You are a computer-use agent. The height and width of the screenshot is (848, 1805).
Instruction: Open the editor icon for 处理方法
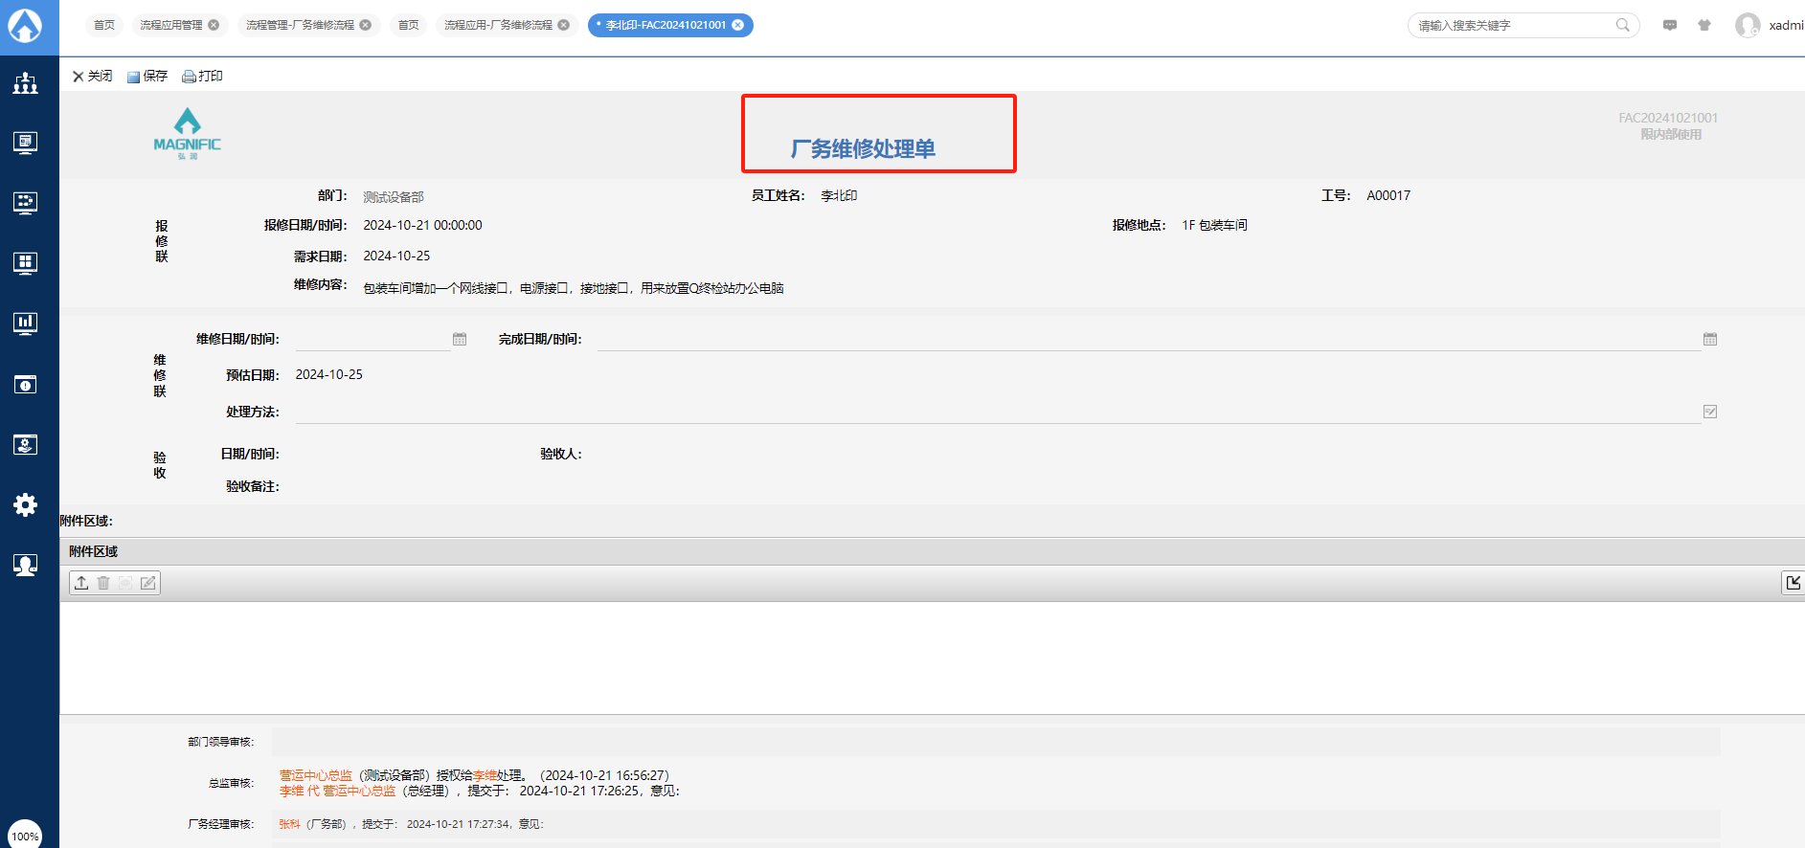(x=1710, y=412)
